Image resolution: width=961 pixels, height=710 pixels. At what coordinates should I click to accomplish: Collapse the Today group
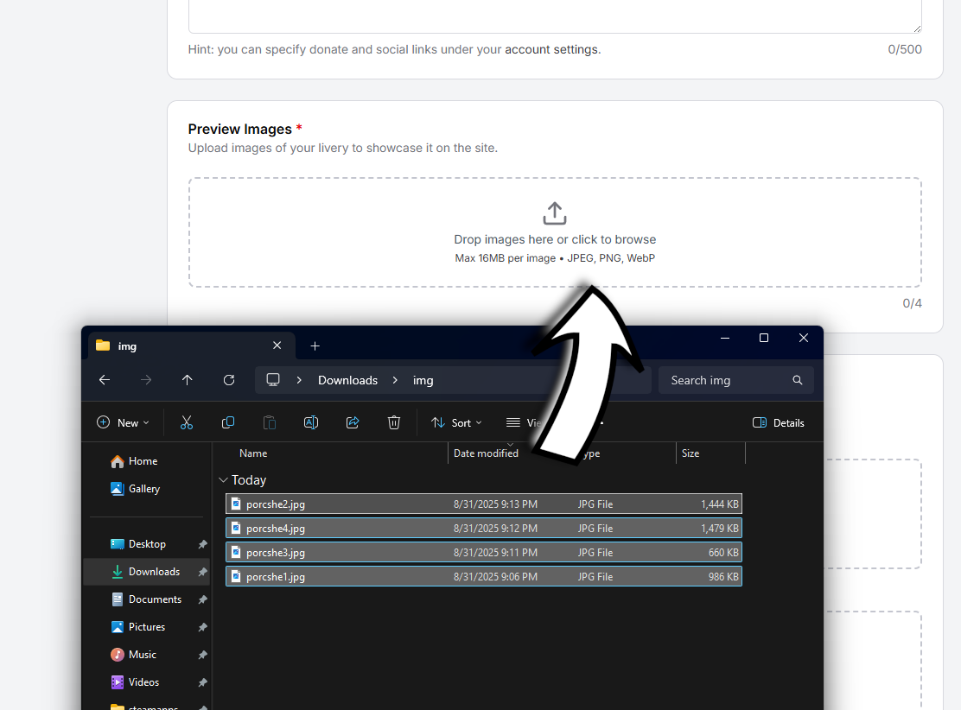point(224,480)
